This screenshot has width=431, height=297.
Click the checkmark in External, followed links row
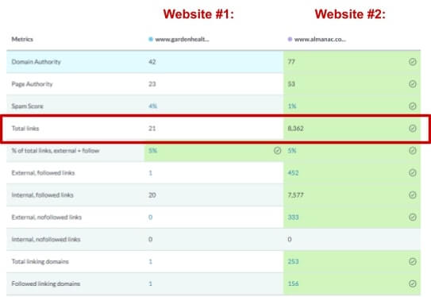coord(412,172)
